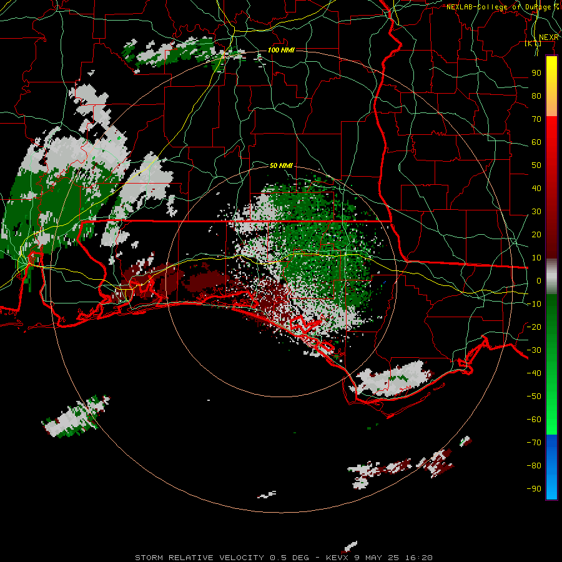Viewport: 562px width, 562px height.
Task: Click the 9 MAY 25 date in caption
Action: (377, 558)
